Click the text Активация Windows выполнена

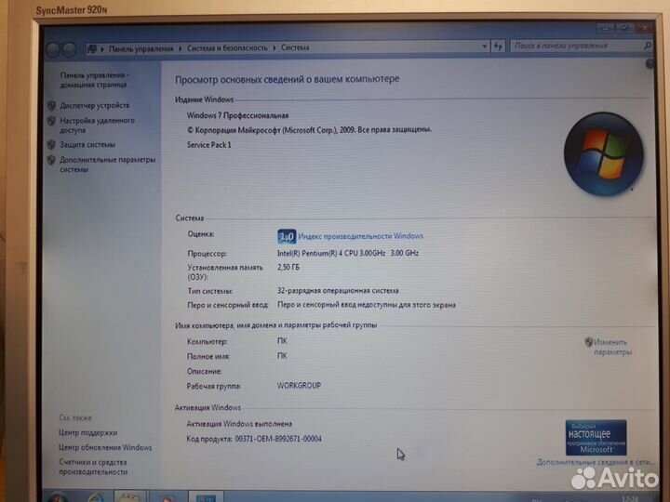pos(239,424)
